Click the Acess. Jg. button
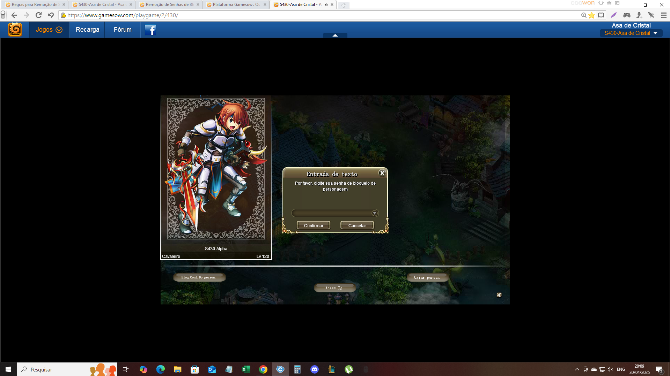Viewport: 670px width, 376px height. tap(334, 288)
